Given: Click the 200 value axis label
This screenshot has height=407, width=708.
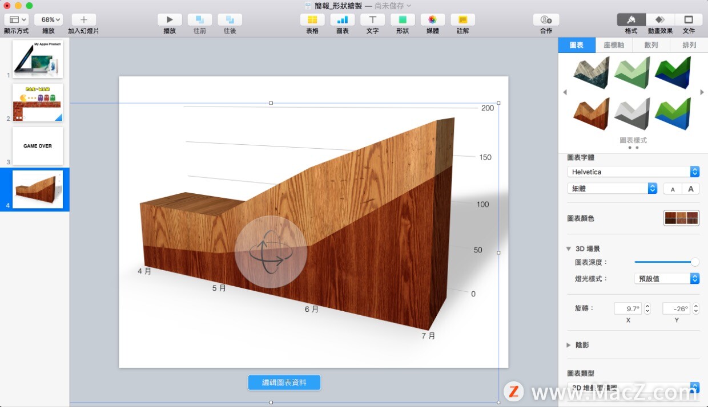Looking at the screenshot, I should (488, 108).
